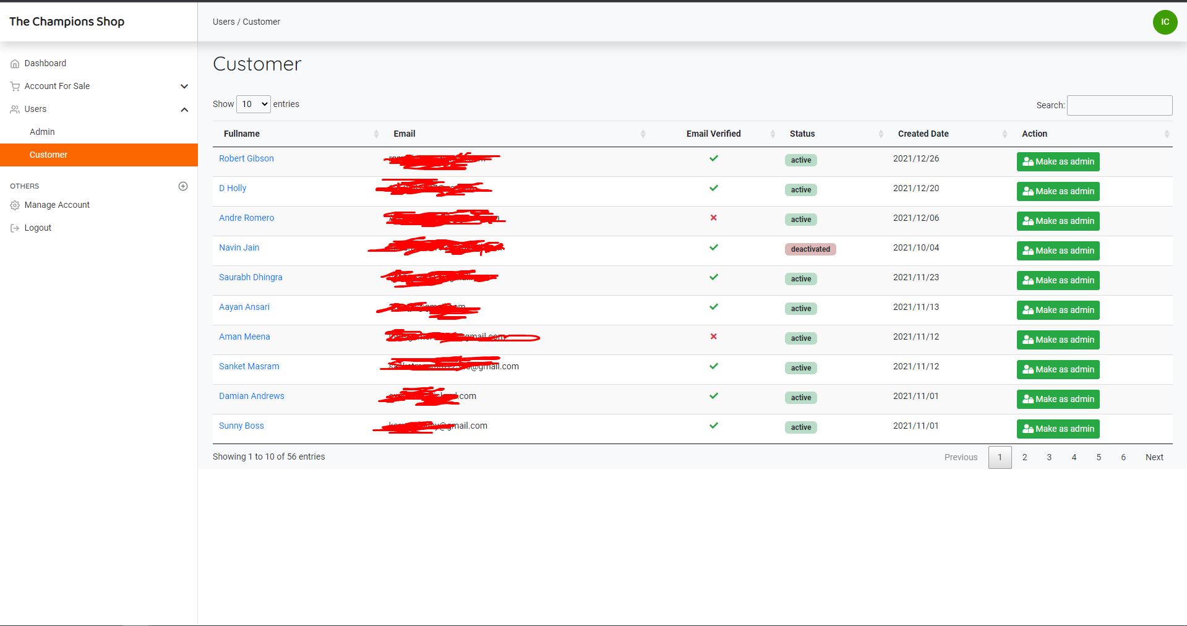Expand the Account For Sale chevron
Viewport: 1187px width, 626px height.
click(x=184, y=87)
